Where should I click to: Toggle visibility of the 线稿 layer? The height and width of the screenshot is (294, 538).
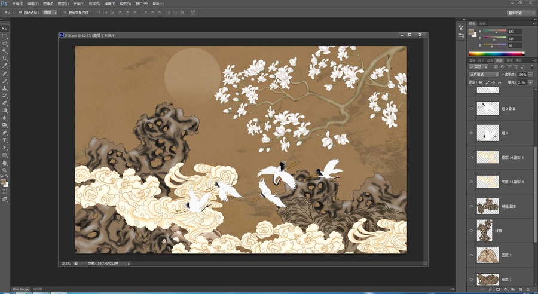coord(471,231)
